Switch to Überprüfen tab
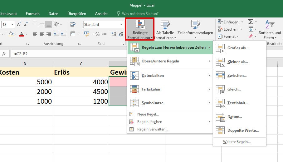Screen dimensions: 283x162 coord(77,13)
